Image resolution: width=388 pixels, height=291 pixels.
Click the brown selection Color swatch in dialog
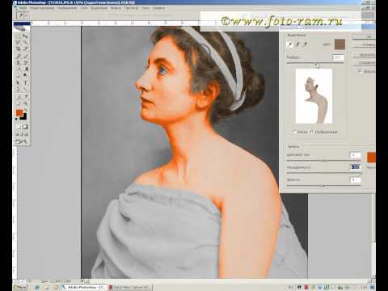coord(339,44)
